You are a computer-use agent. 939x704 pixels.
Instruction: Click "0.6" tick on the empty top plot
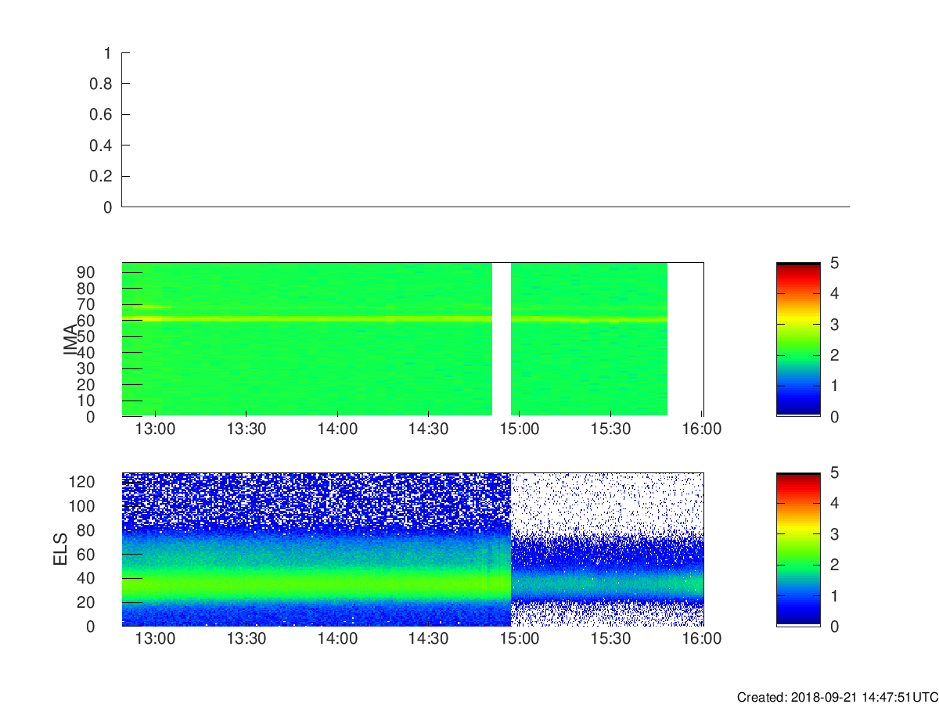click(x=103, y=115)
